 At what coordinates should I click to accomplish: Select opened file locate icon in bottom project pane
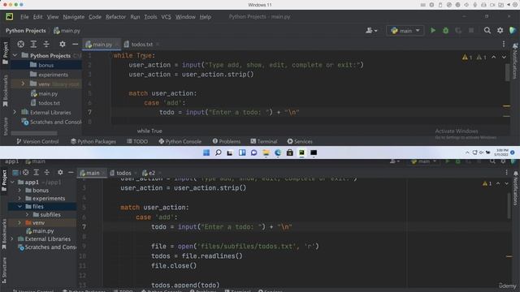(25, 173)
